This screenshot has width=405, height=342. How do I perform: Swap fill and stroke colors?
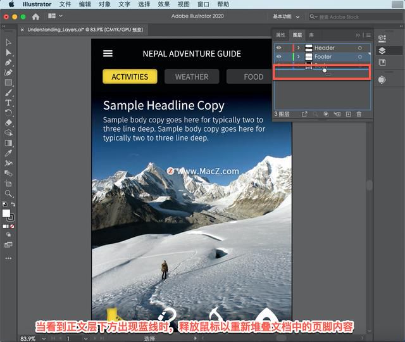pos(13,204)
